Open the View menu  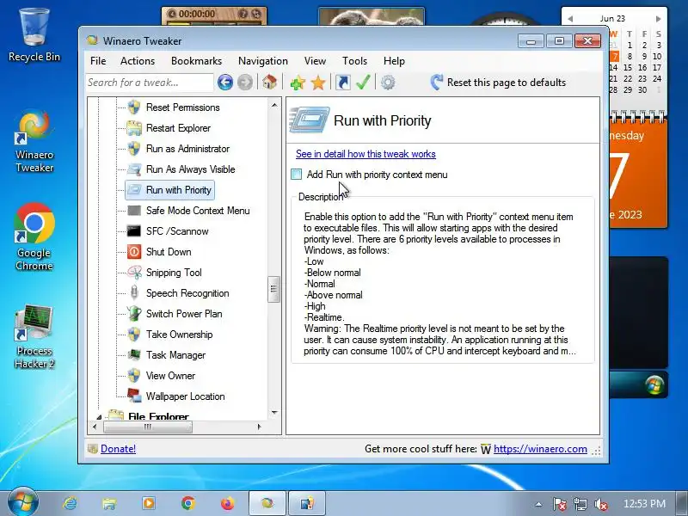coord(315,61)
